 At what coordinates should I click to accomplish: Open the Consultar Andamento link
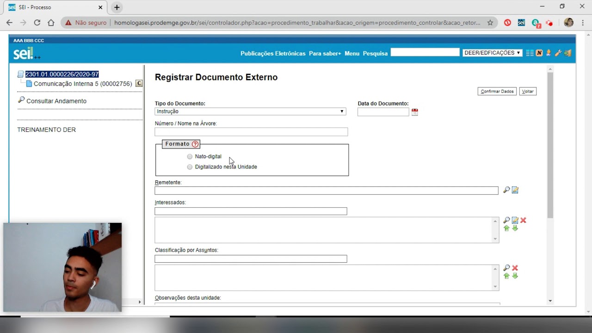56,101
